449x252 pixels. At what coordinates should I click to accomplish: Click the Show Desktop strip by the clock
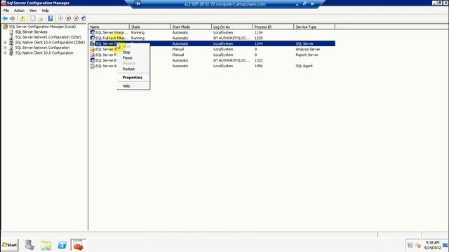pos(445,245)
